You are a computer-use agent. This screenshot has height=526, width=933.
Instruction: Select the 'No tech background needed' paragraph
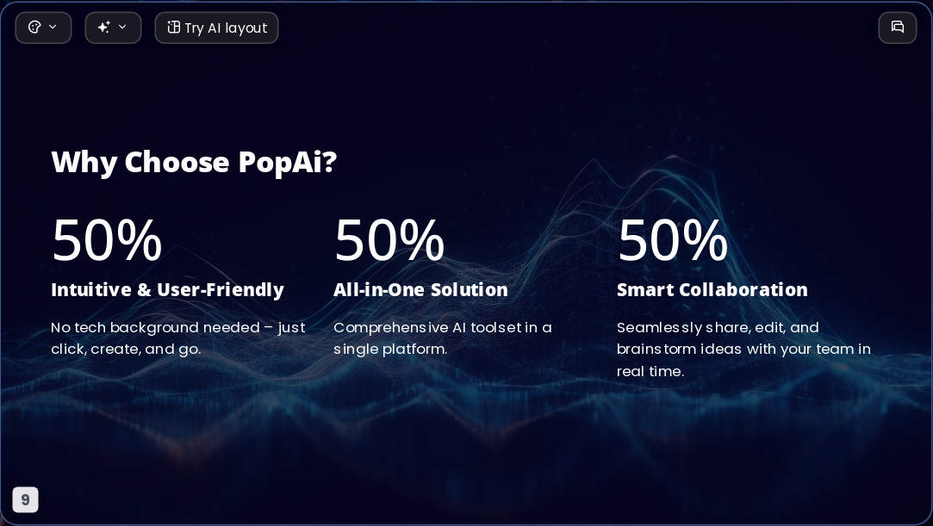tap(178, 338)
